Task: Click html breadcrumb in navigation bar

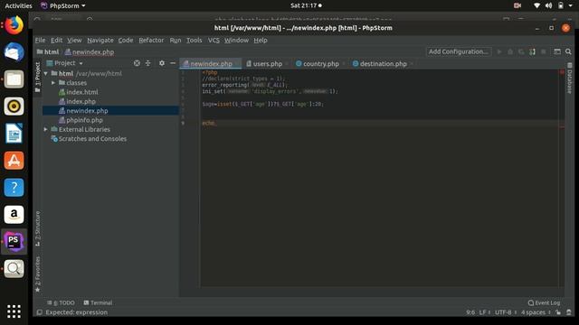Action: (48, 52)
